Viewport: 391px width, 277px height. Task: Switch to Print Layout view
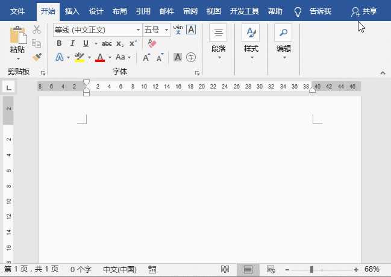[248, 270]
